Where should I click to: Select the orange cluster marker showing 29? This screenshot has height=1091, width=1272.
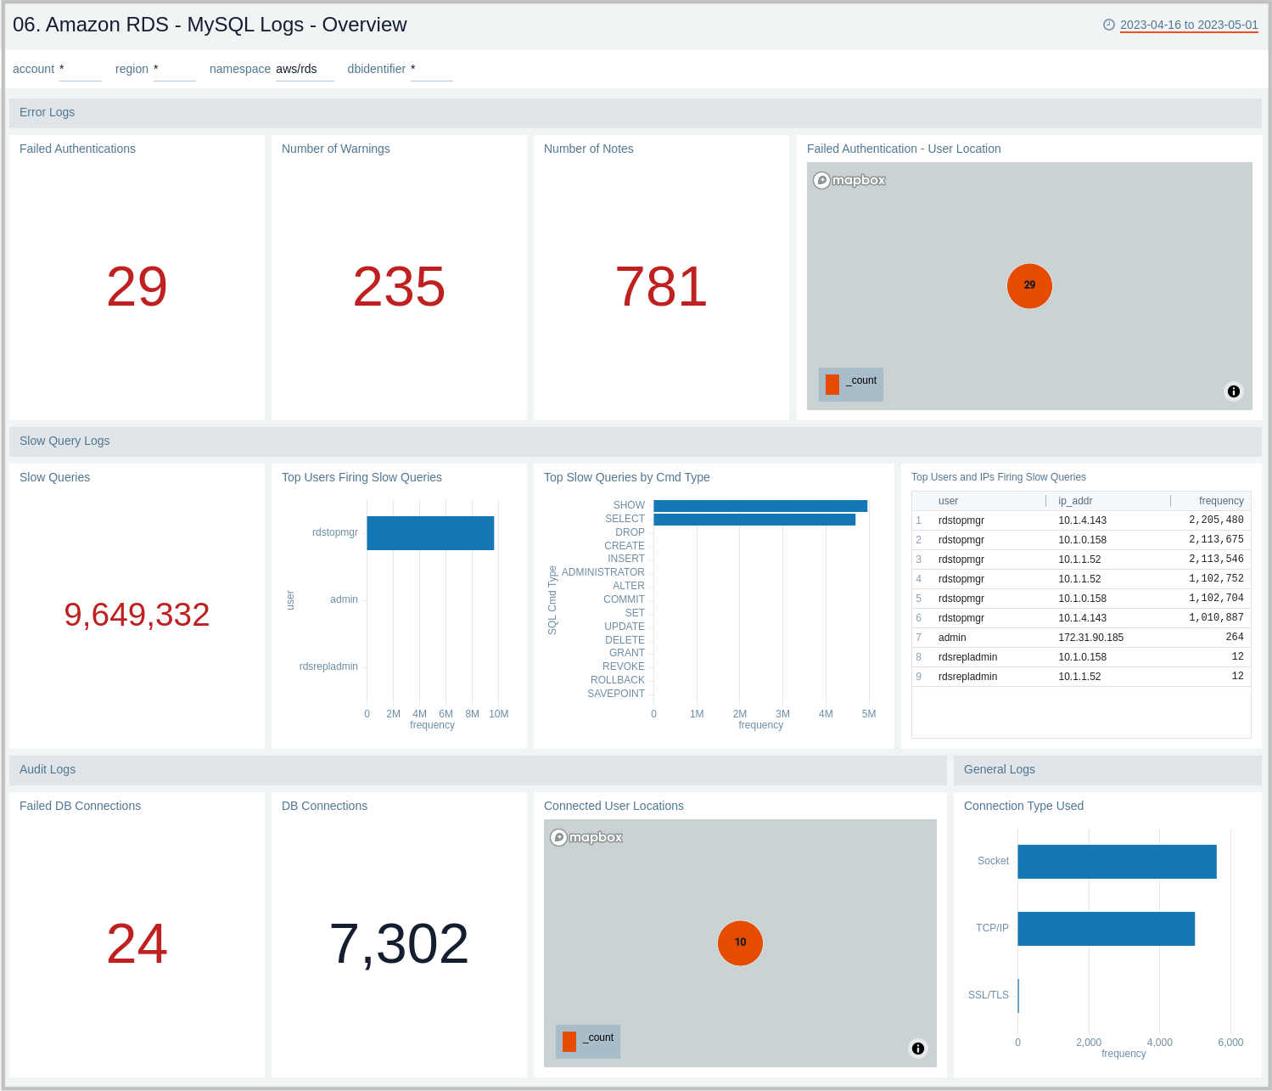coord(1029,286)
